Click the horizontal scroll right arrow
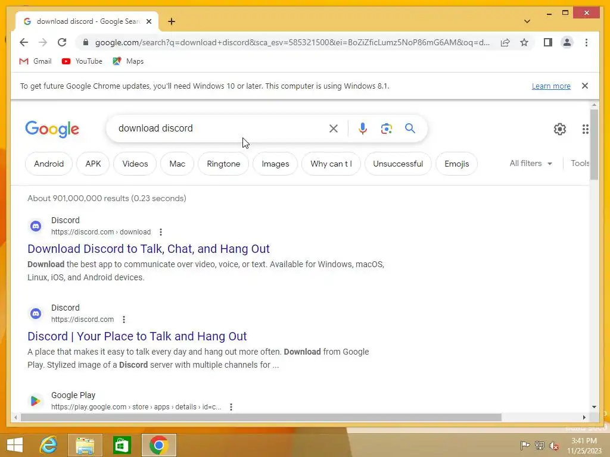610x457 pixels. 584,417
